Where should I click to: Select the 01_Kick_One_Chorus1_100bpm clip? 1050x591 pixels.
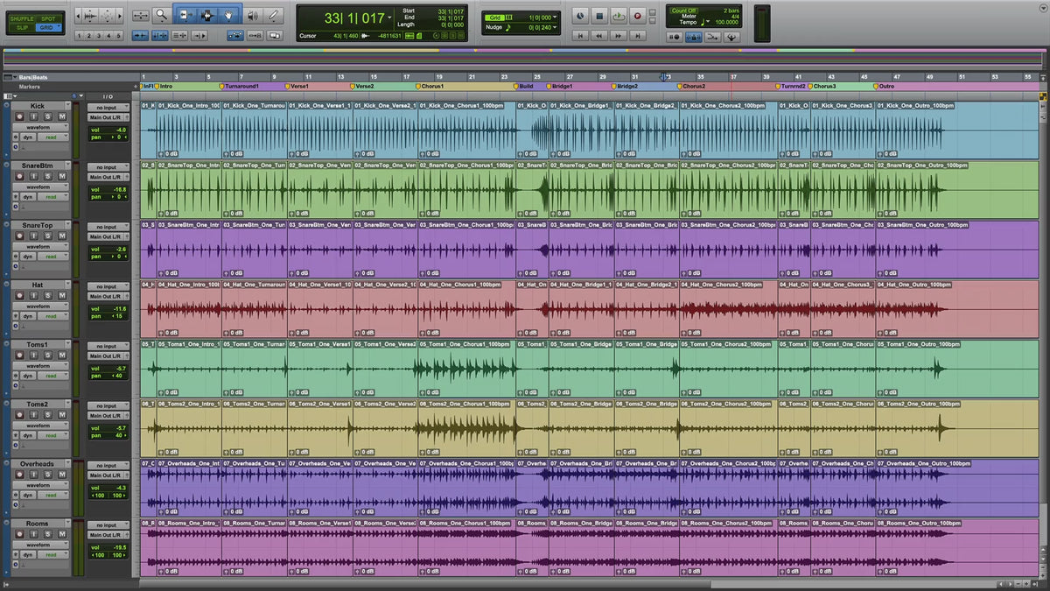(466, 131)
